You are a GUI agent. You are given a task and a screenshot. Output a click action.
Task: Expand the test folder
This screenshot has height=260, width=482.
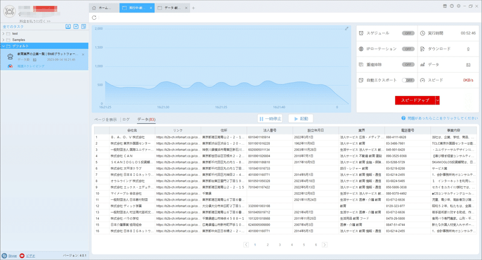(x=4, y=34)
